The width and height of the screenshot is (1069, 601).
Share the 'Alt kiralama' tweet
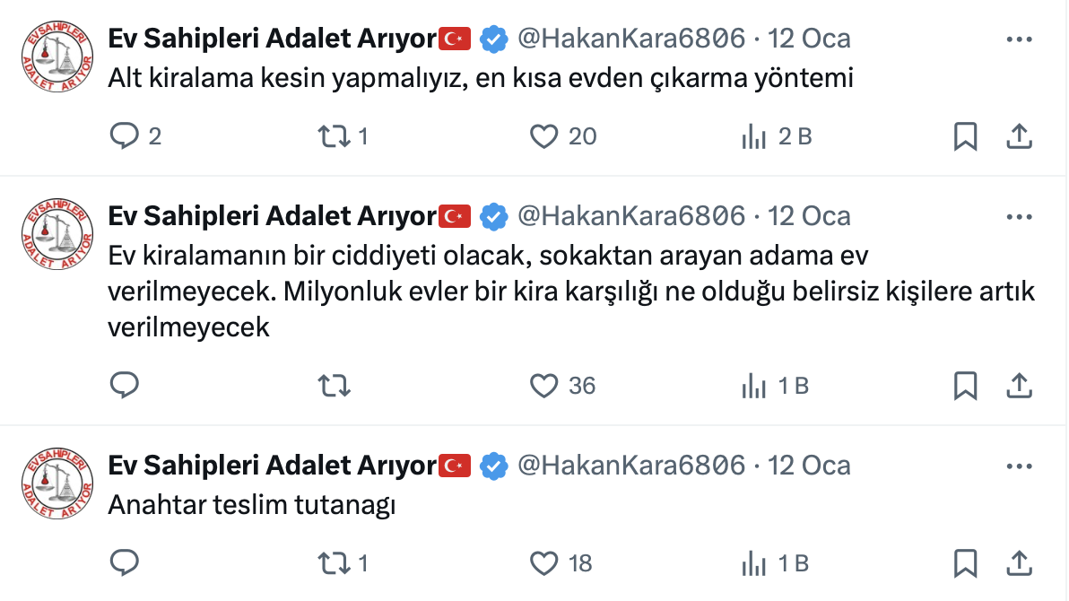(x=1019, y=136)
